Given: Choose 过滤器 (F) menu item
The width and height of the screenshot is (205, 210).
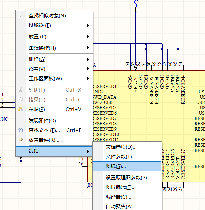Looking at the screenshot, I should [x=54, y=25].
